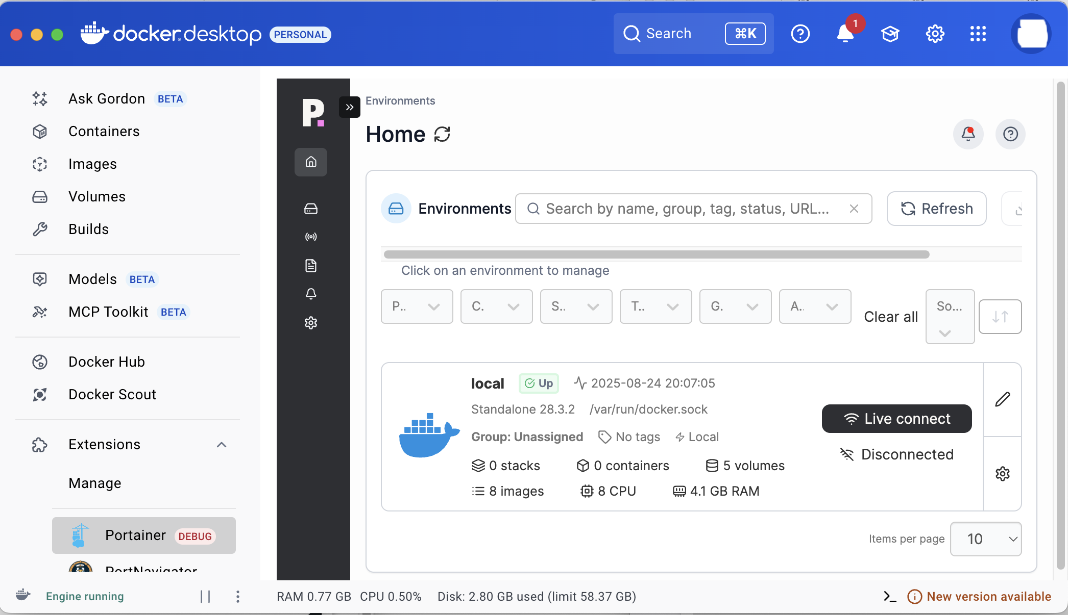Open the local environment name
The height and width of the screenshot is (615, 1068).
coord(488,383)
